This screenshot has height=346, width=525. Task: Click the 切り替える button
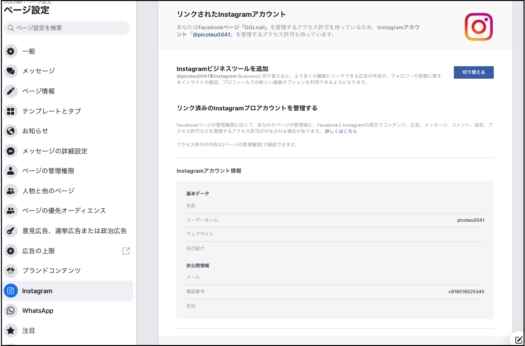pyautogui.click(x=474, y=72)
